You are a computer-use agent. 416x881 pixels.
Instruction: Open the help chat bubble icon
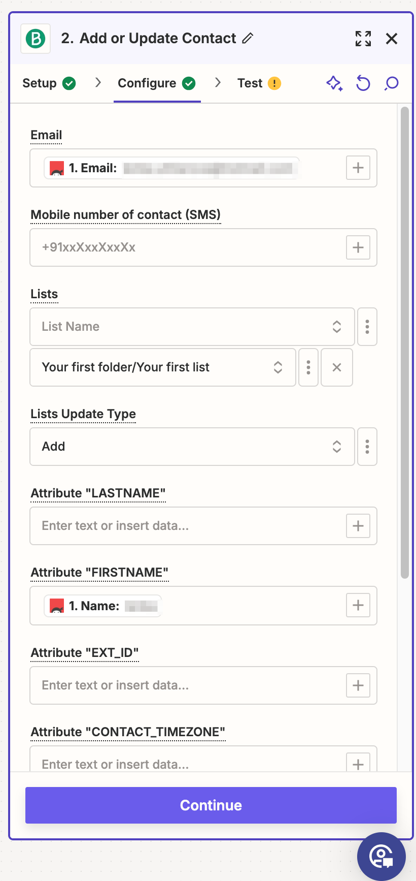[x=381, y=856]
